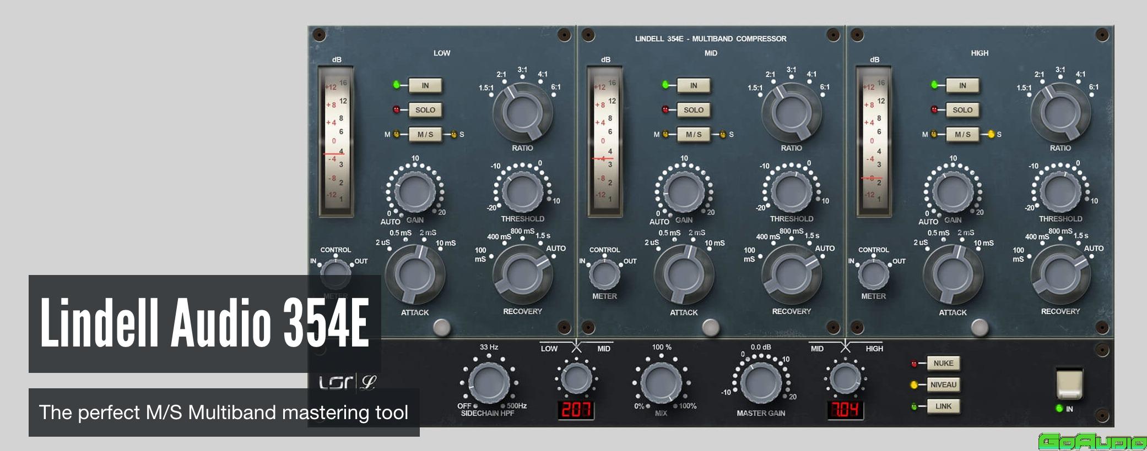Click the LOW/MID crossover frequency knob
The width and height of the screenshot is (1147, 451).
tap(576, 378)
